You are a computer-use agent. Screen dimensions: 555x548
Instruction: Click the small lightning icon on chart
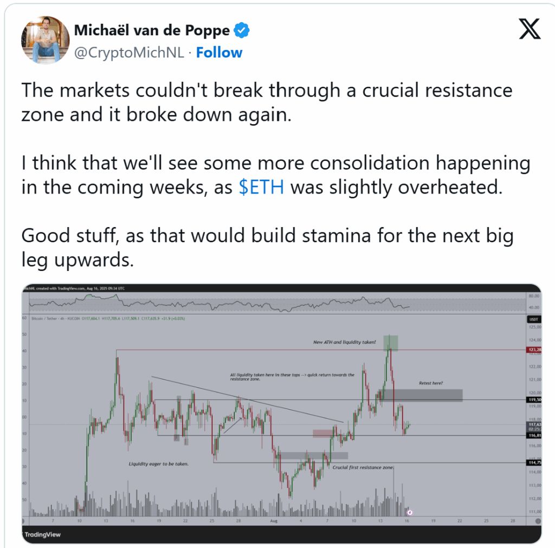pos(410,512)
